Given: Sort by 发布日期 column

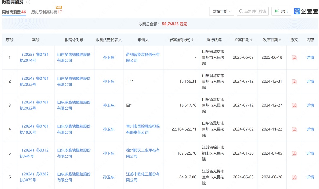Looking at the screenshot, I should [272, 40].
